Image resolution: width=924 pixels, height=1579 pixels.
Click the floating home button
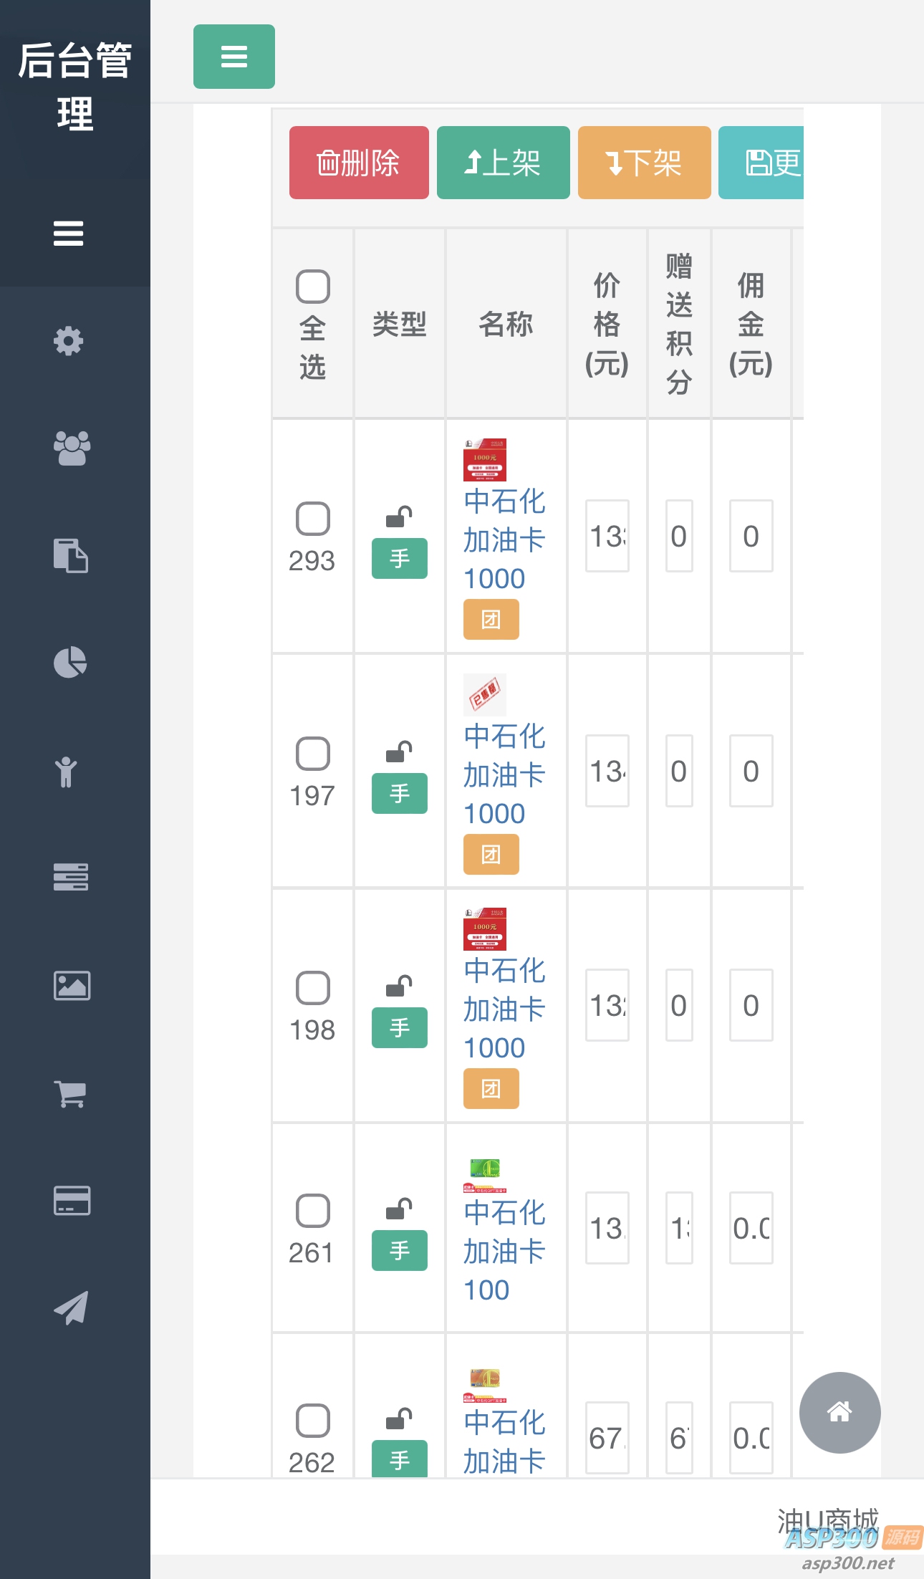coord(839,1412)
